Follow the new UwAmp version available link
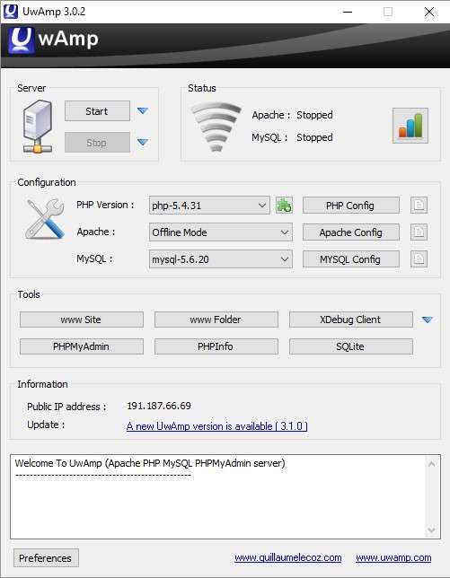This screenshot has height=578, width=450. [216, 426]
